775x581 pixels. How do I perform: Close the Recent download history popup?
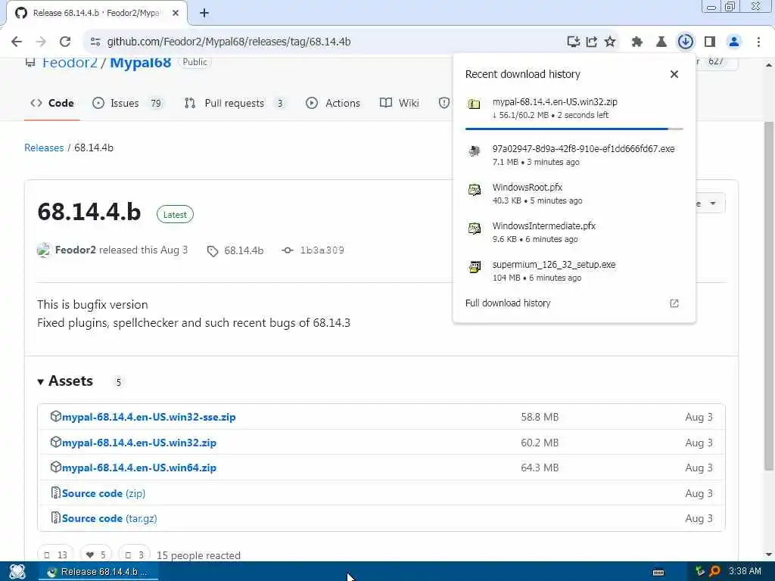(674, 74)
